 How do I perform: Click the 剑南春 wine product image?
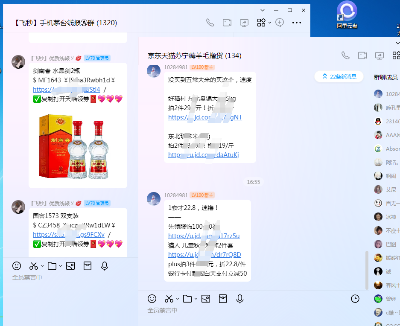point(77,146)
